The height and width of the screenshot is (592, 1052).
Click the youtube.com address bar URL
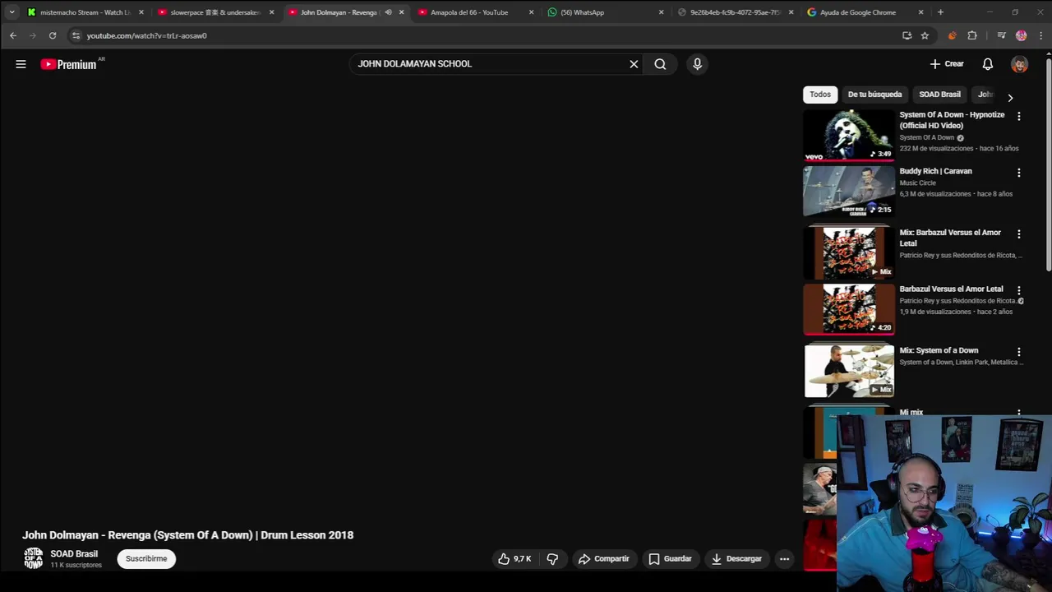[x=147, y=35]
